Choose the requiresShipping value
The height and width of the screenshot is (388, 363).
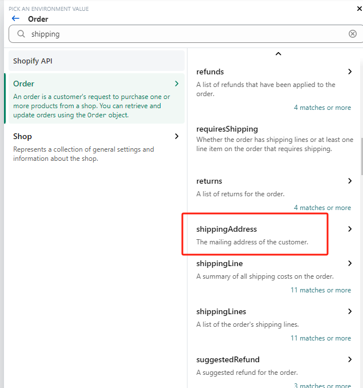coord(274,138)
